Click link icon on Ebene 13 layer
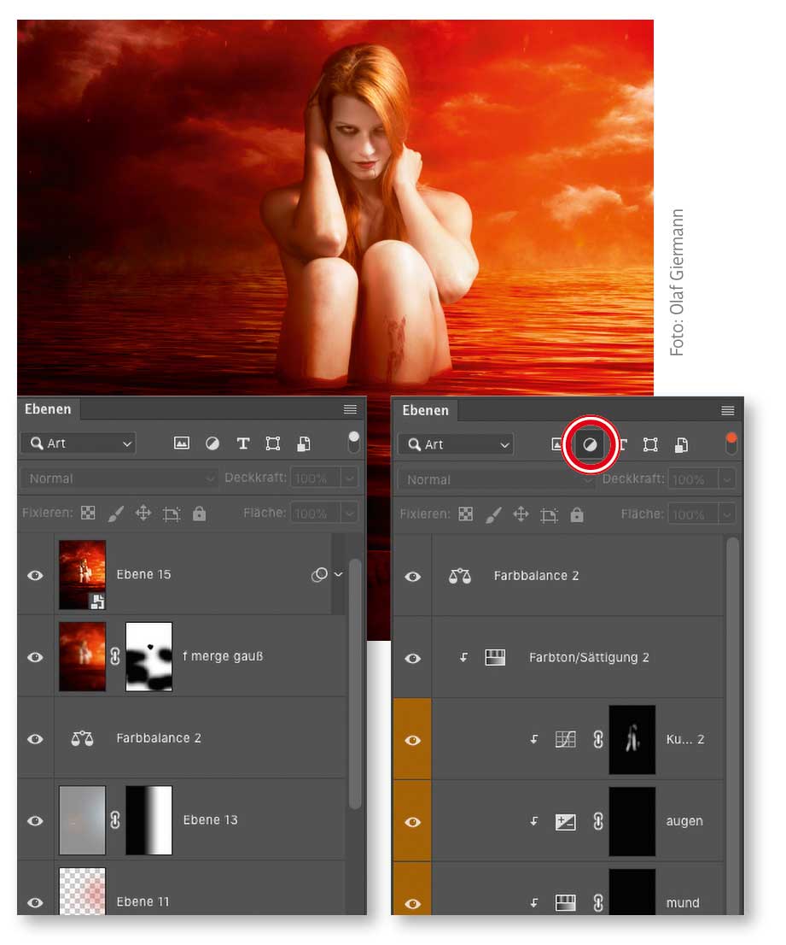This screenshot has width=786, height=945. [115, 820]
